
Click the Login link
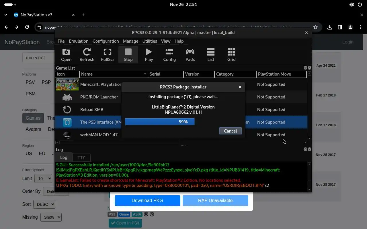coord(348,42)
